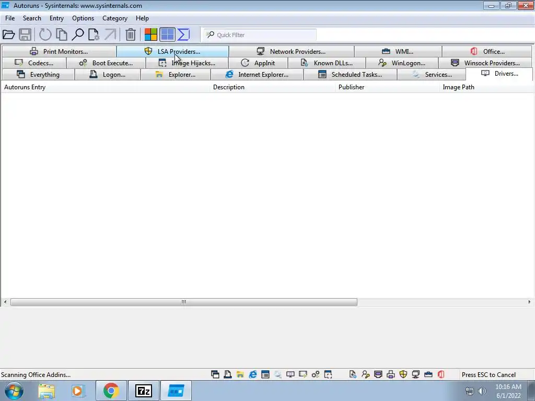535x401 pixels.
Task: Open Find with the magnifier icon
Action: (x=78, y=34)
